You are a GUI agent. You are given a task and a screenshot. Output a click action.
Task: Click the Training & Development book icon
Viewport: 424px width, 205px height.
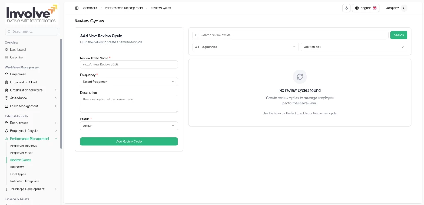7,189
